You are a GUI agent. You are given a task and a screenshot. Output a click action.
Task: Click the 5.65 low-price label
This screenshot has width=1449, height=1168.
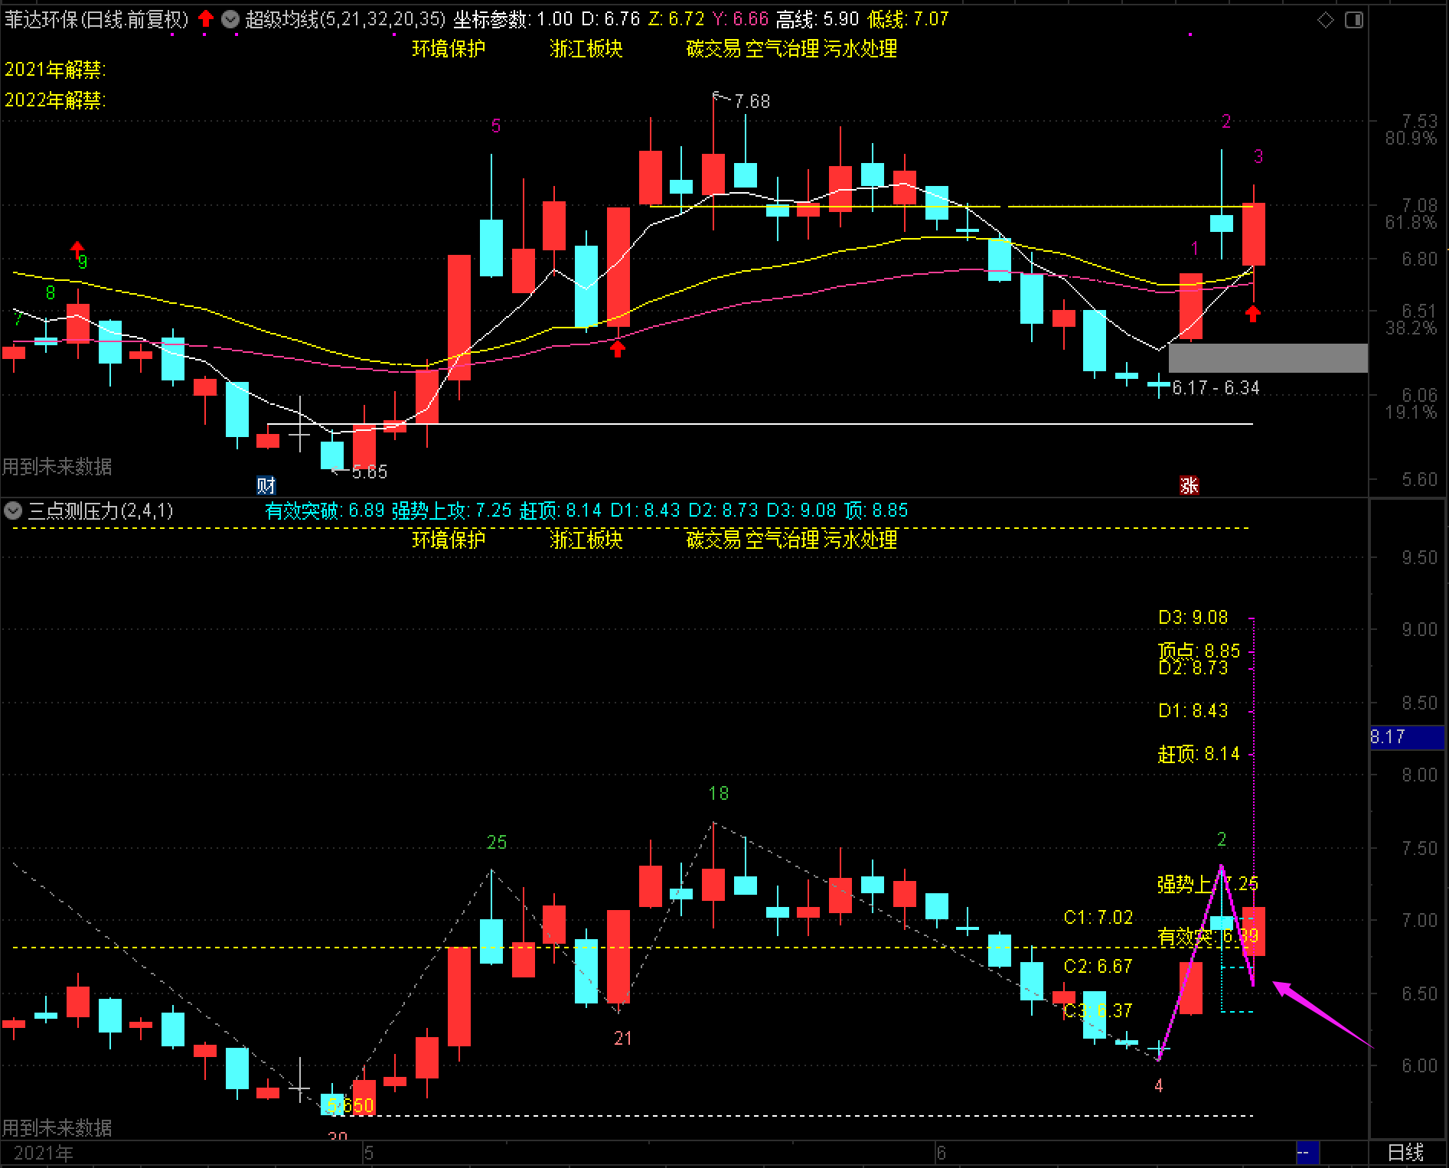[370, 472]
